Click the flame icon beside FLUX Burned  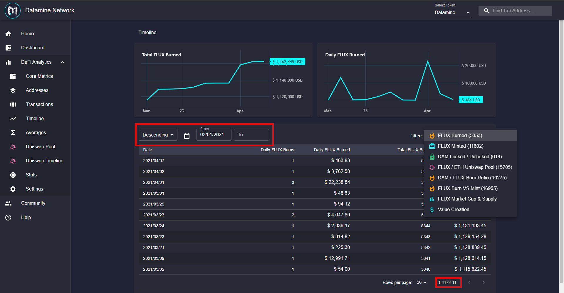coord(432,136)
